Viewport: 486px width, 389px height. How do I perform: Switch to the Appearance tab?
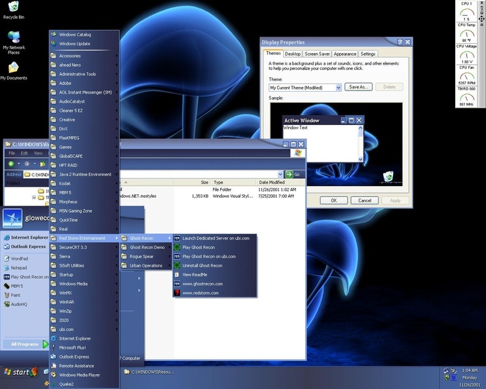[x=345, y=54]
